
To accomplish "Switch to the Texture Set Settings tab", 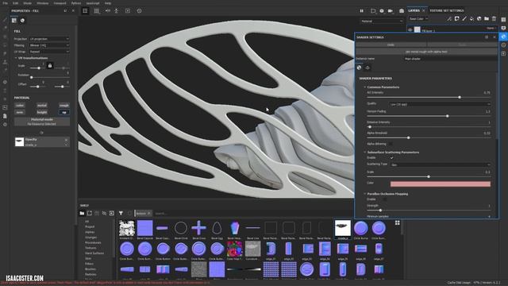I will [x=446, y=10].
